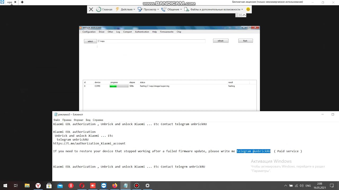
Task: Open new TeamViewer tab with plus
Action: [x=22, y=2]
